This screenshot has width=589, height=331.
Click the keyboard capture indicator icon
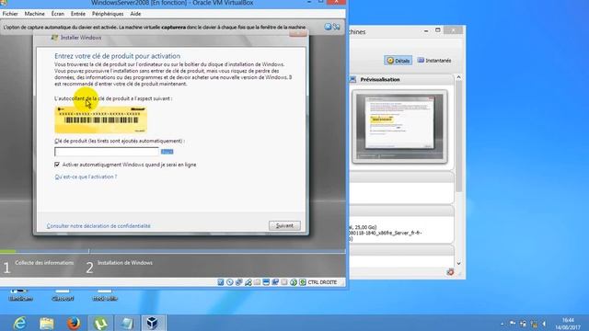[303, 282]
